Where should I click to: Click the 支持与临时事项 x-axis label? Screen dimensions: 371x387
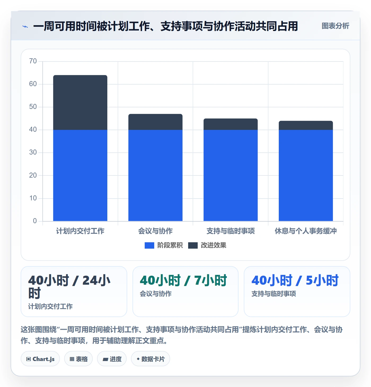231,231
